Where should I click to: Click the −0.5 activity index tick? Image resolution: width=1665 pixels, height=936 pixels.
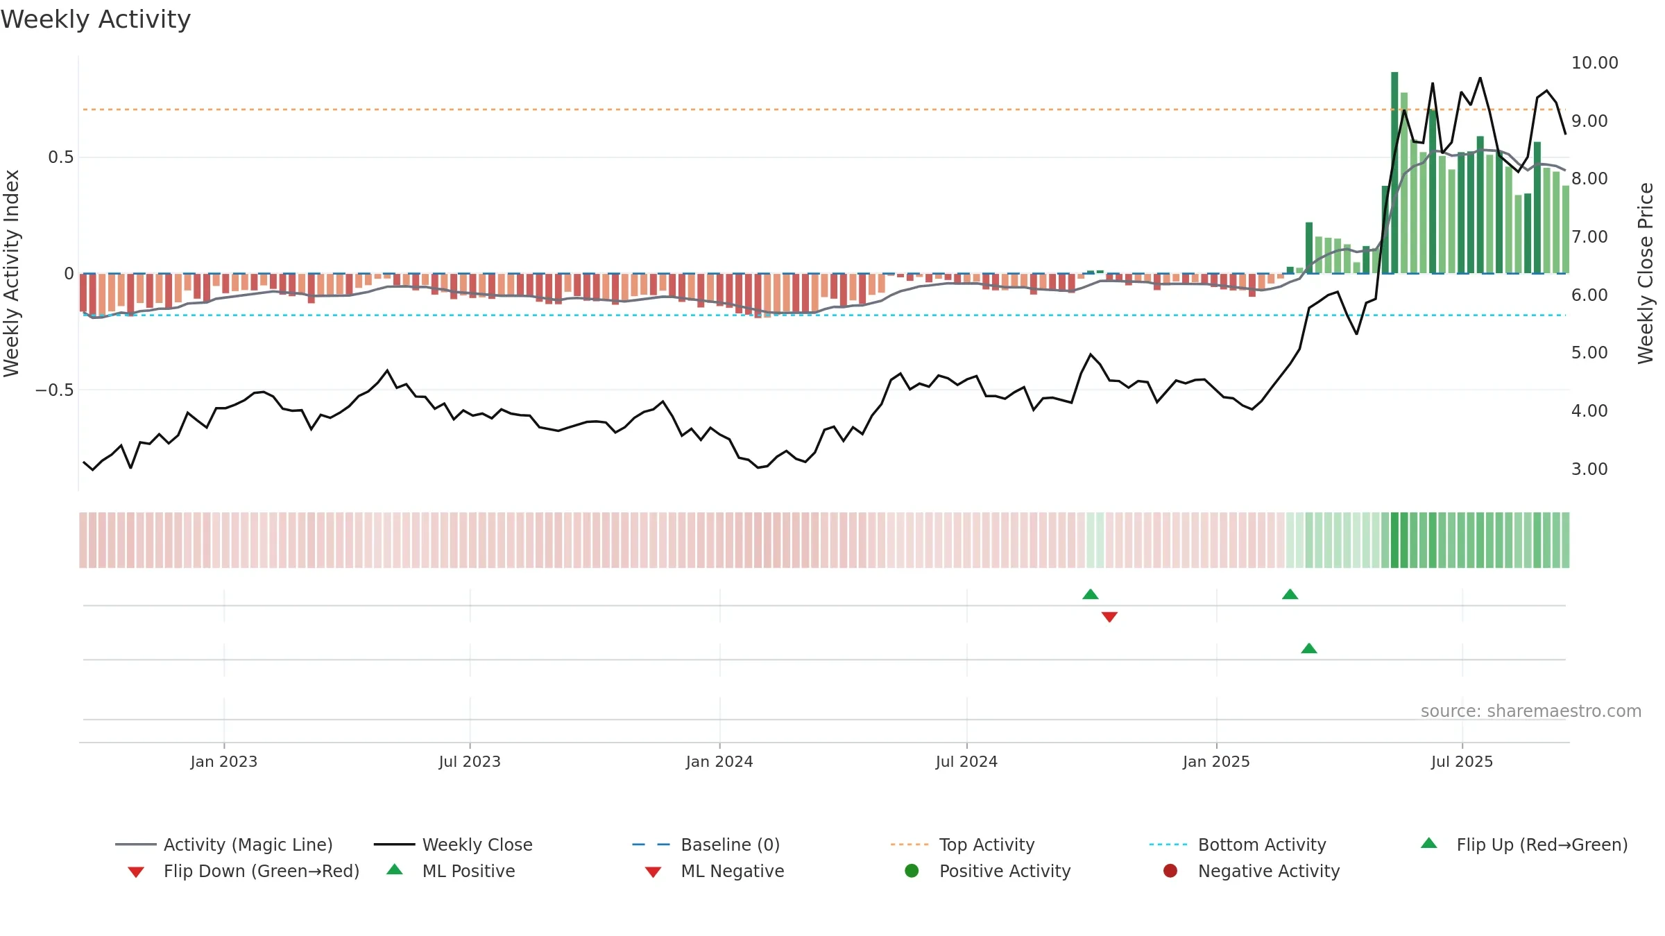[54, 390]
